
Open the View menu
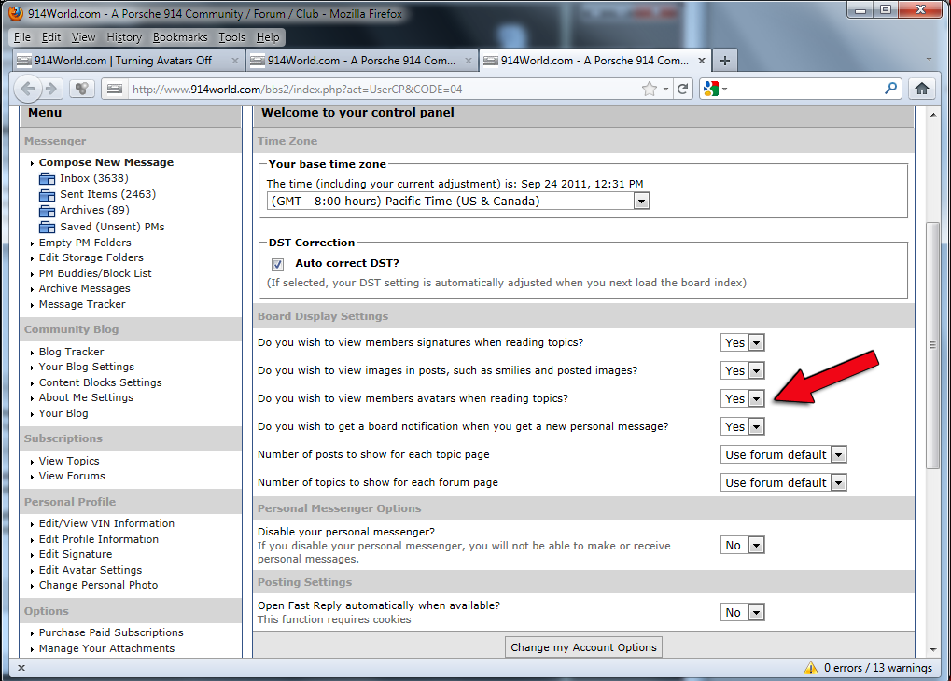point(84,37)
